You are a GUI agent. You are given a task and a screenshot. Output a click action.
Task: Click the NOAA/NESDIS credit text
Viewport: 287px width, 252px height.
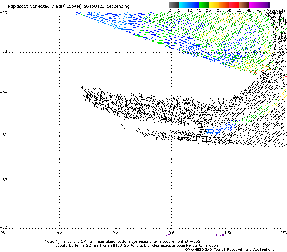(228, 250)
